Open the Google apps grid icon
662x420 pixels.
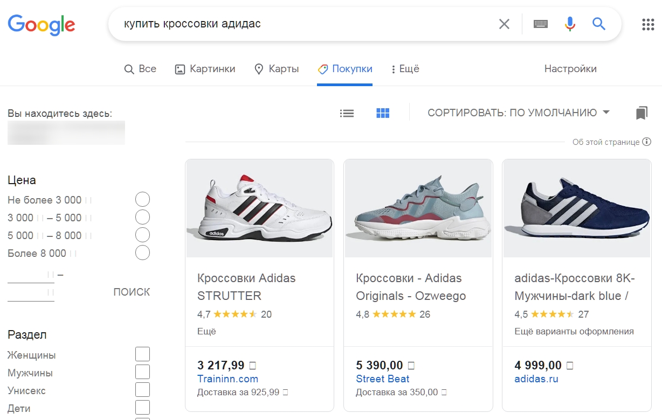648,24
